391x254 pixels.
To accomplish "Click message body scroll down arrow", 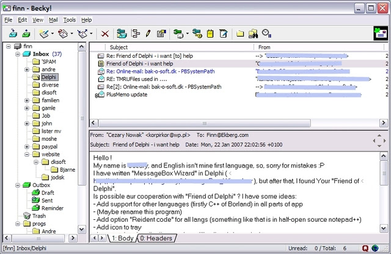I will (384, 228).
